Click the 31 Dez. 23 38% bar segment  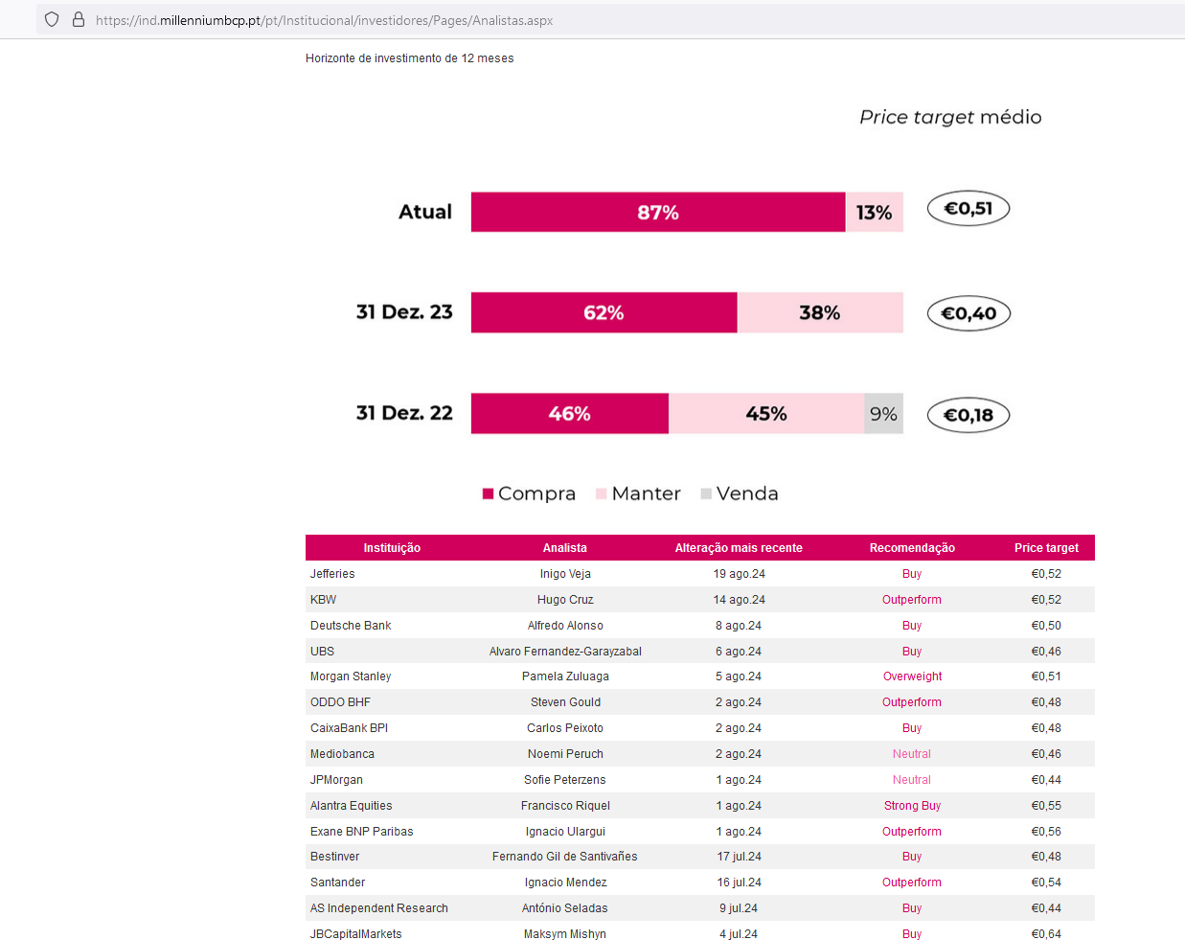pyautogui.click(x=819, y=312)
